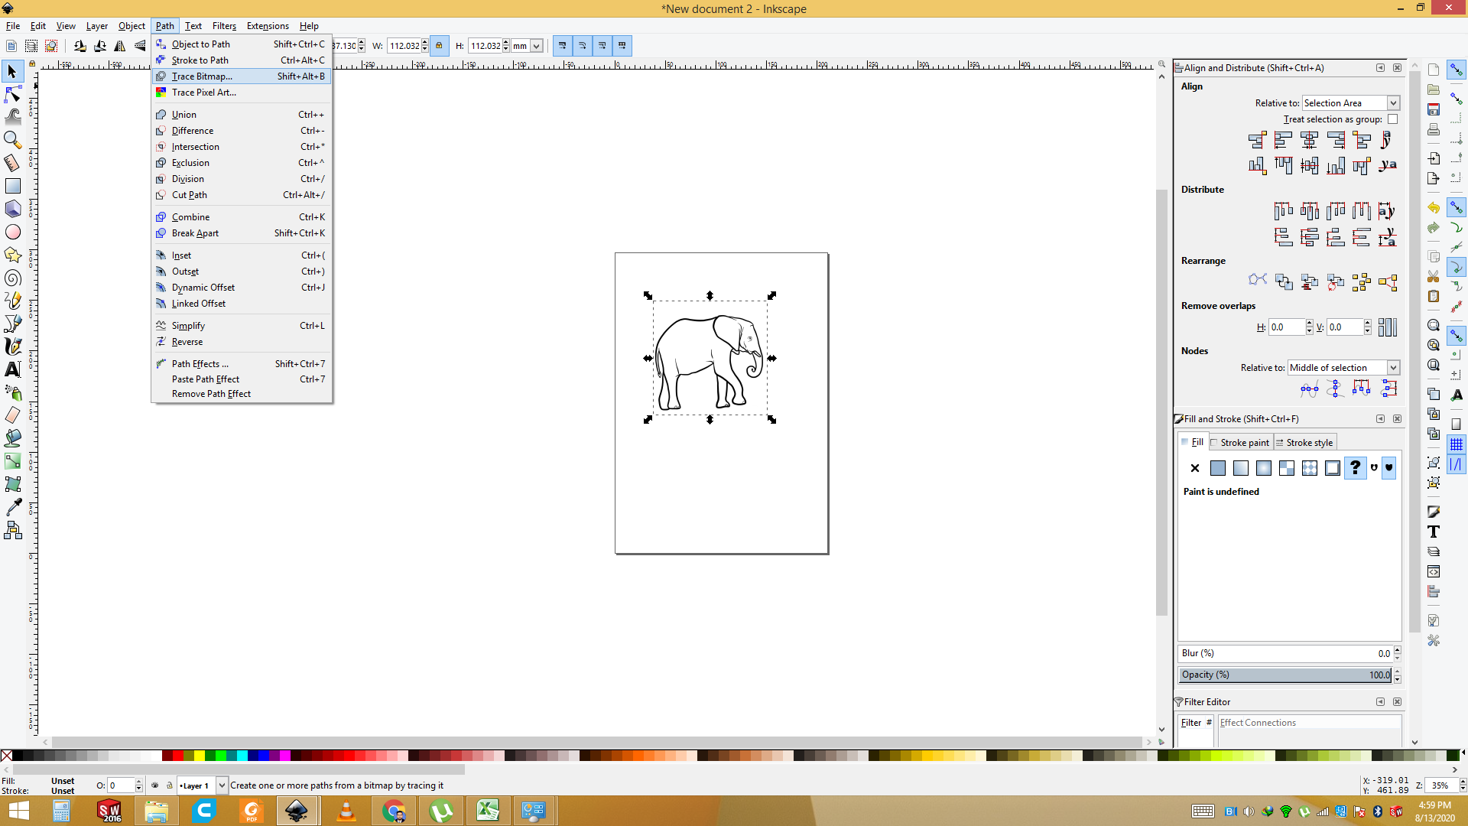The image size is (1468, 826).
Task: Toggle the width/height ratio lock
Action: [440, 45]
